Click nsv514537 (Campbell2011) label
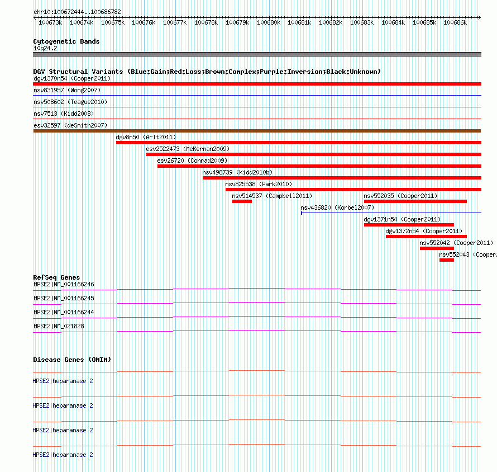Viewport: 497px width, 472px height. [x=272, y=196]
